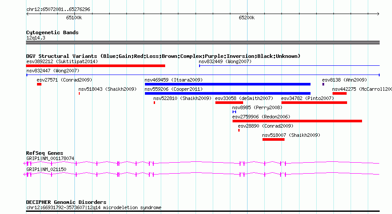
Task: Select the black DECIPHER microdeletion syndrome bar
Action: coord(203,211)
